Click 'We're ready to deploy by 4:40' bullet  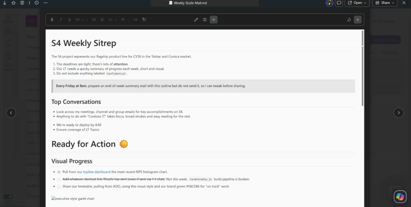[x=79, y=125]
